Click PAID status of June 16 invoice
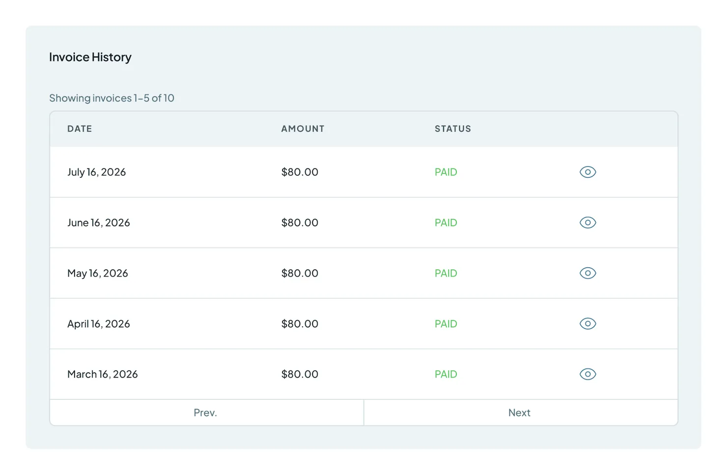The width and height of the screenshot is (727, 475). pos(446,223)
